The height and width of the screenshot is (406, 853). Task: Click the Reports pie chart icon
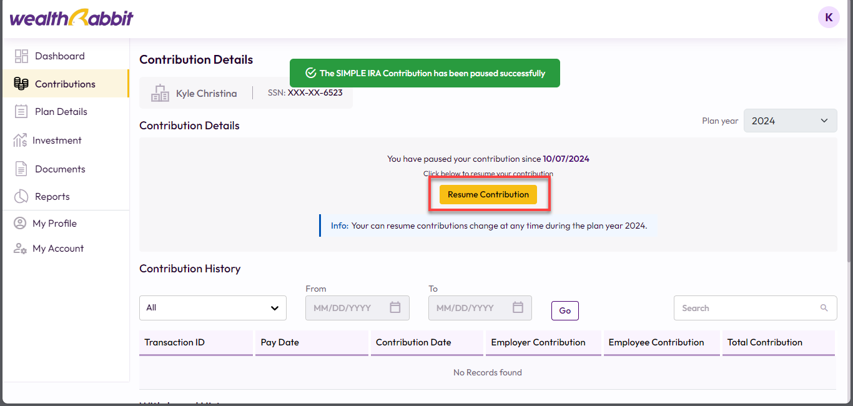click(21, 197)
